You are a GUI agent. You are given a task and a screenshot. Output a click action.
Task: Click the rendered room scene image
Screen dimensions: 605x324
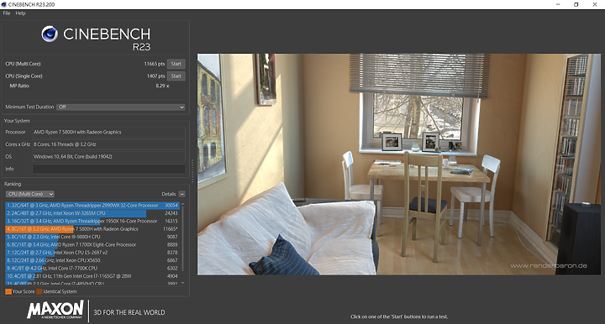[x=399, y=165]
